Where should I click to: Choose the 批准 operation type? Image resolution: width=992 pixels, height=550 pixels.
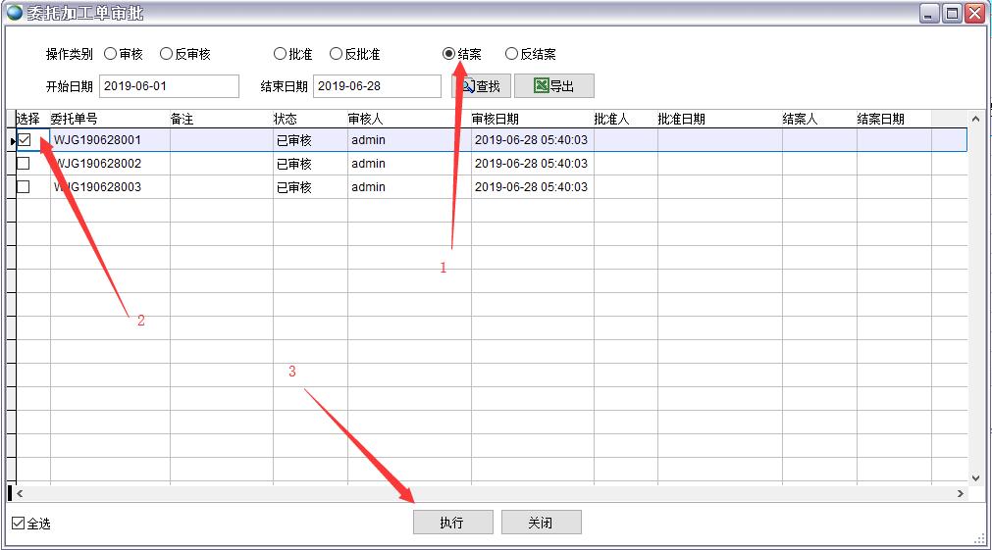click(280, 54)
